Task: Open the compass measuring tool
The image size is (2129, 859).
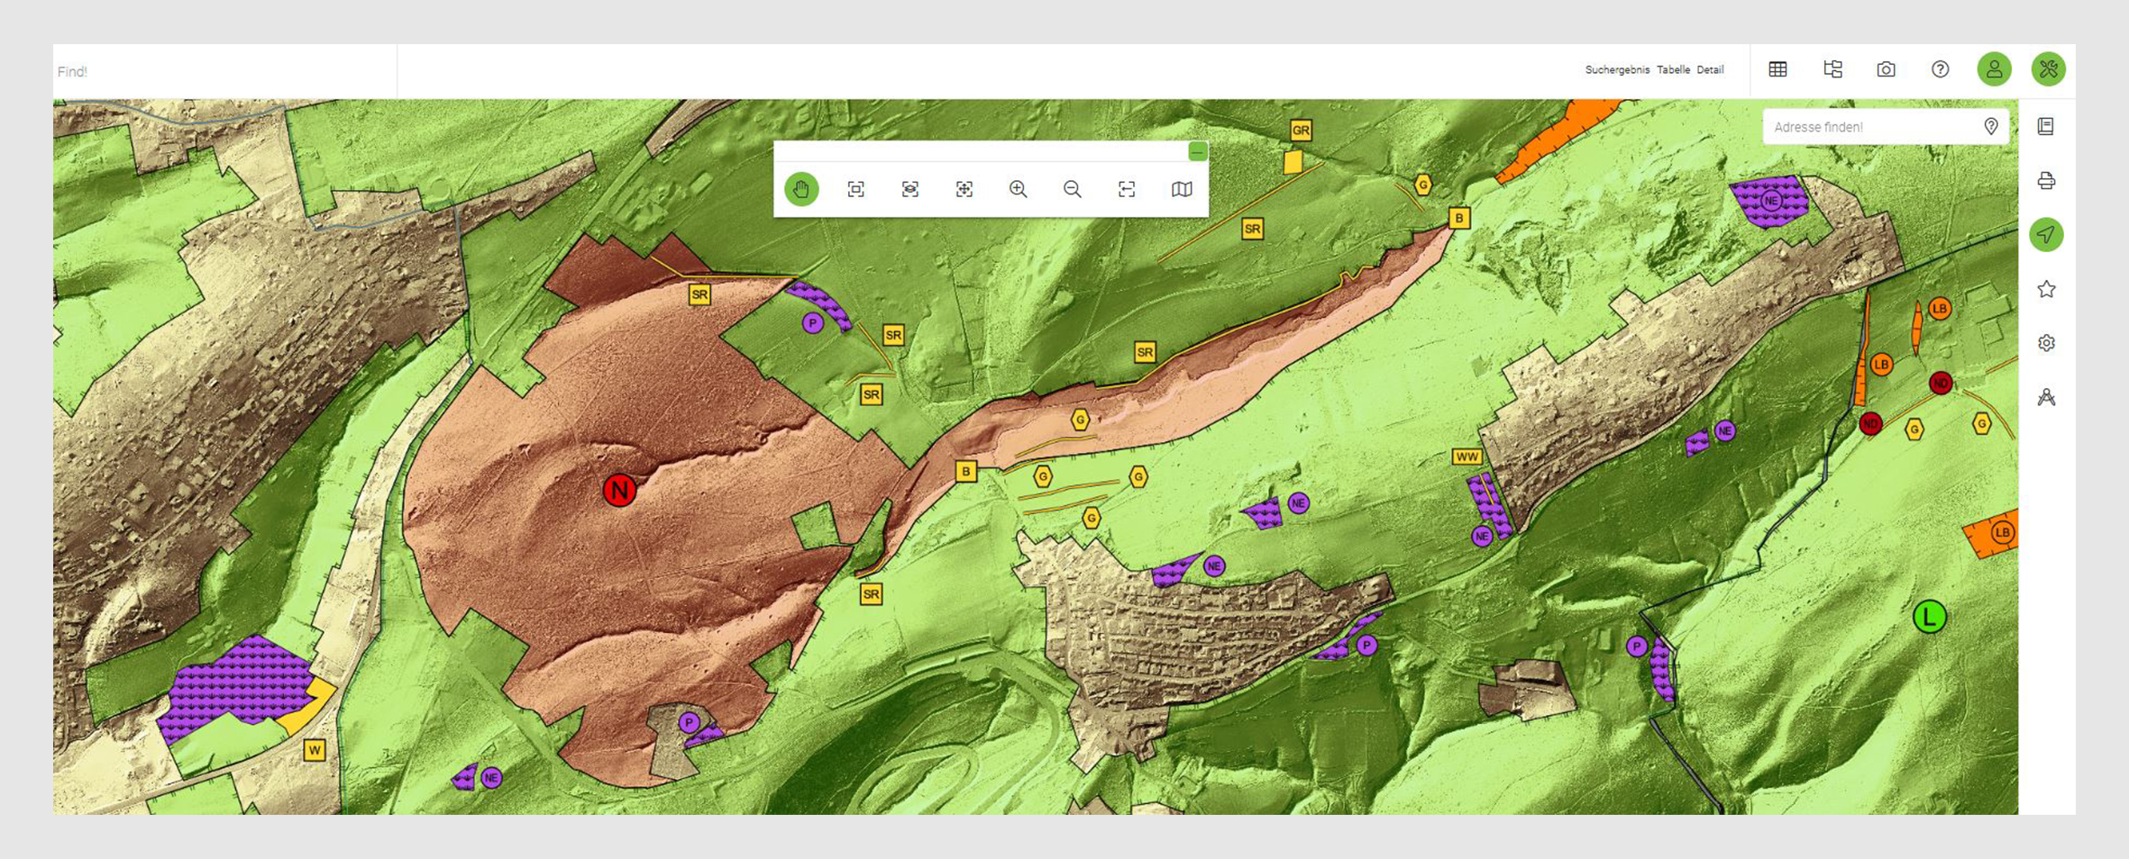Action: (2046, 397)
